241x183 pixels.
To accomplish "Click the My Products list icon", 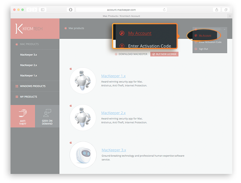I will tap(17, 97).
